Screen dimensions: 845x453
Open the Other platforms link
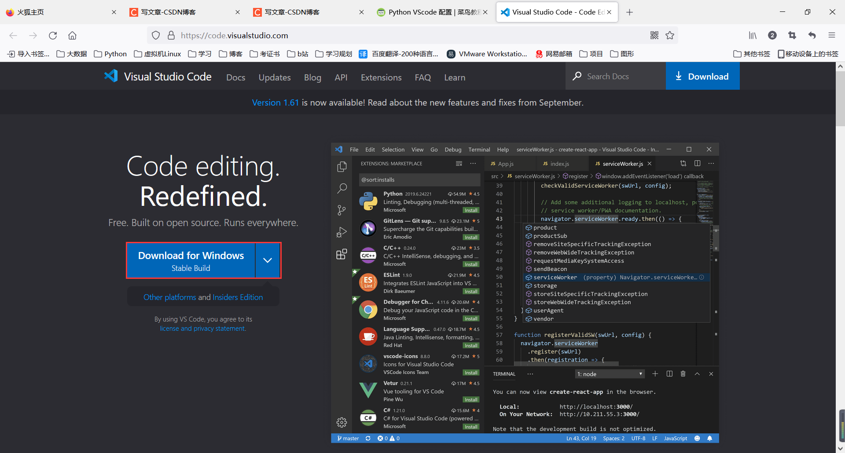point(169,297)
